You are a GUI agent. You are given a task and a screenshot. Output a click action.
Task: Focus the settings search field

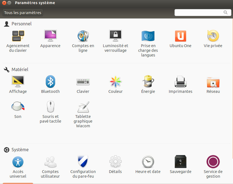click(203, 12)
